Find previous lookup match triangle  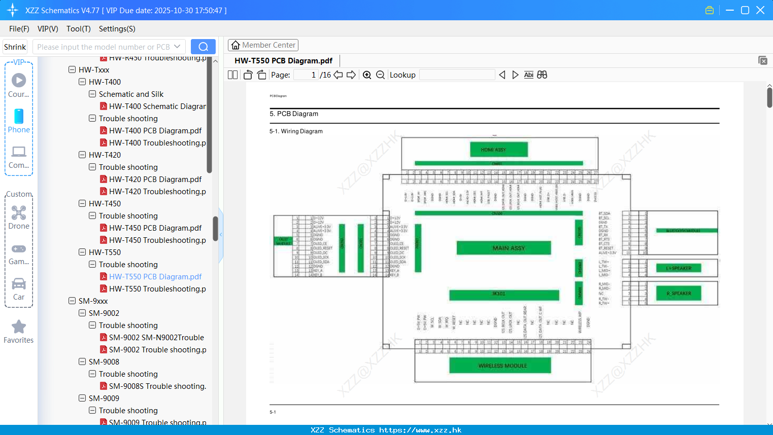[x=502, y=75]
